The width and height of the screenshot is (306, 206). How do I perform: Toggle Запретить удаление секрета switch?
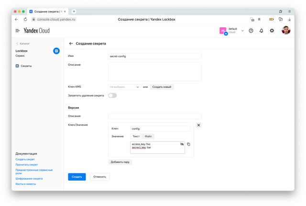tap(112, 96)
